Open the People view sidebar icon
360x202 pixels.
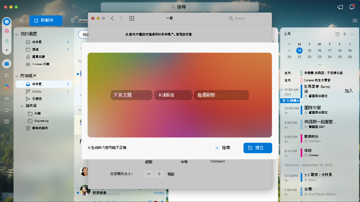7,98
